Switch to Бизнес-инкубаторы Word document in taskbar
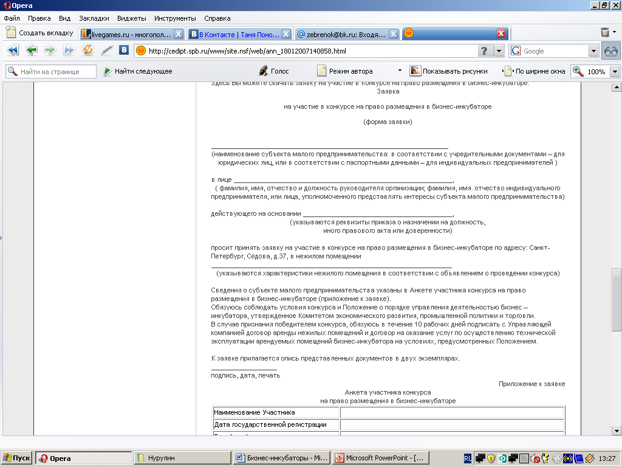This screenshot has width=622, height=467. (282, 458)
